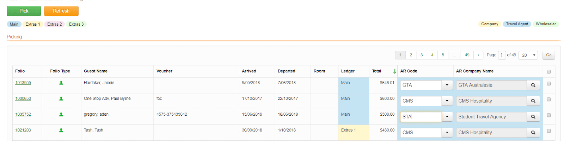
Task: Open folio link 1035752
Action: point(23,114)
